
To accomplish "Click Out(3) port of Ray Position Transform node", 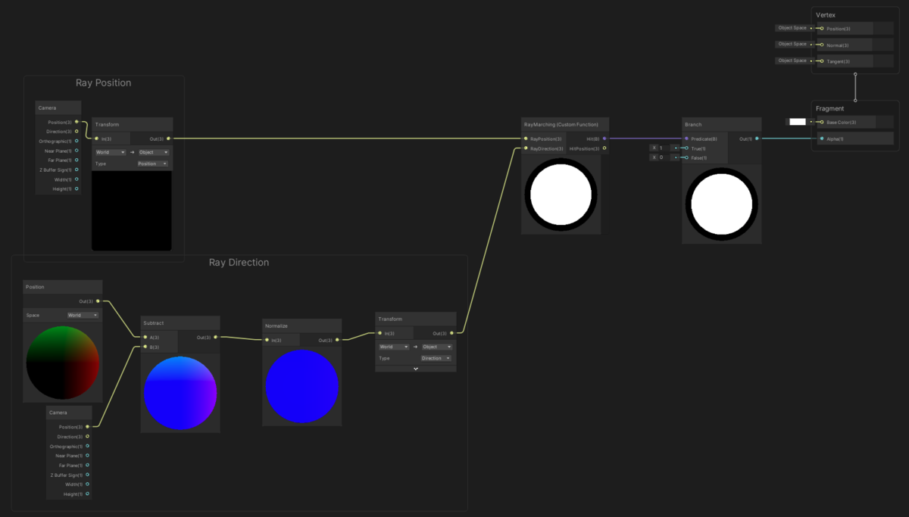I will (x=168, y=139).
